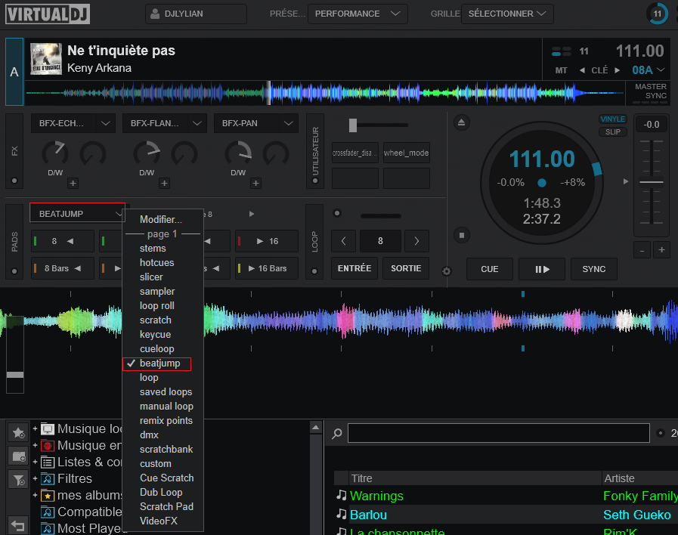Toggle VINYLE mode
This screenshot has width=678, height=535.
[613, 119]
